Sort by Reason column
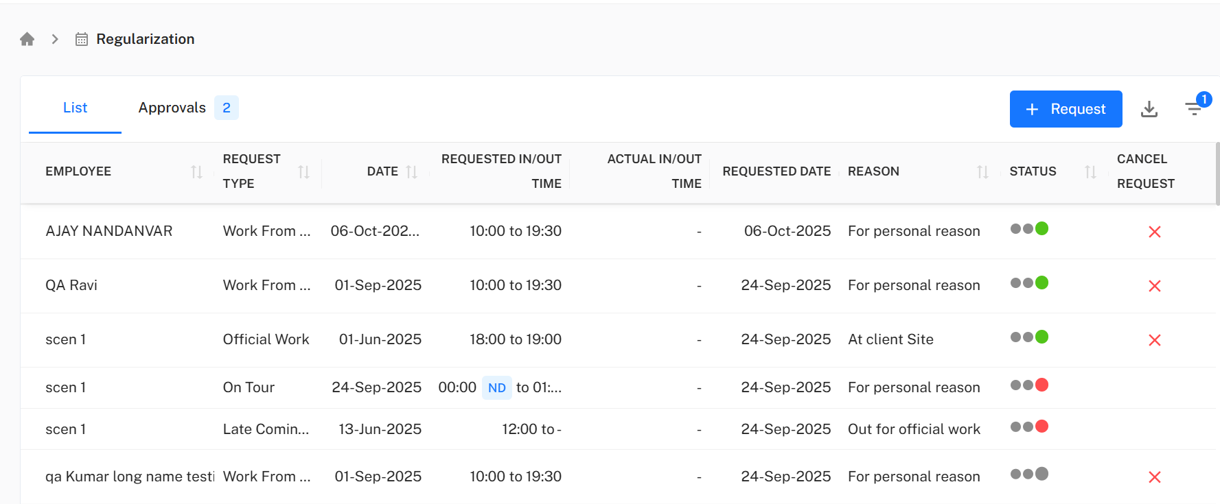The width and height of the screenshot is (1220, 504). pyautogui.click(x=982, y=172)
